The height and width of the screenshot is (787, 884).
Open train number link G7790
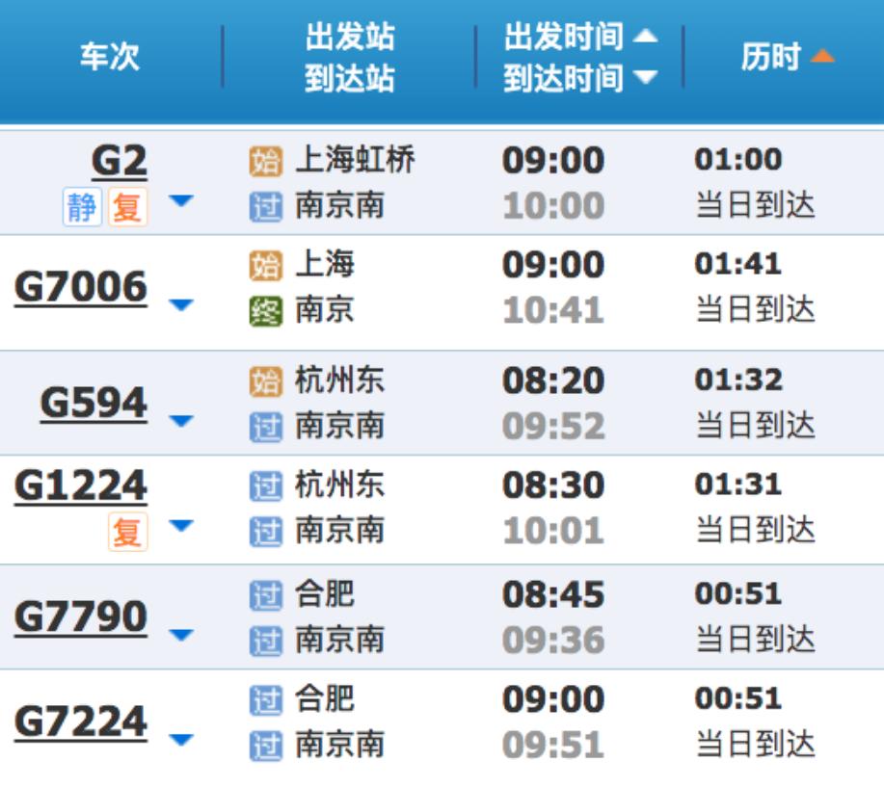coord(81,616)
